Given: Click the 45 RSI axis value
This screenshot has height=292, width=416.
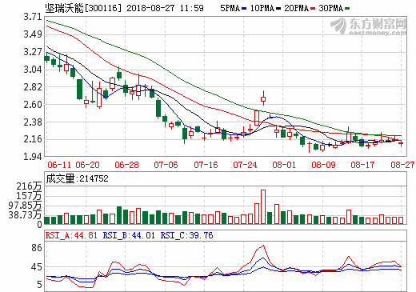Looking at the screenshot, I should [x=37, y=267].
